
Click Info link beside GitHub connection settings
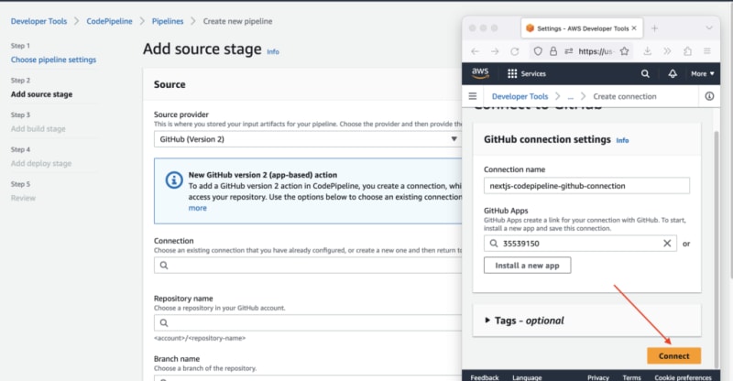(x=622, y=140)
